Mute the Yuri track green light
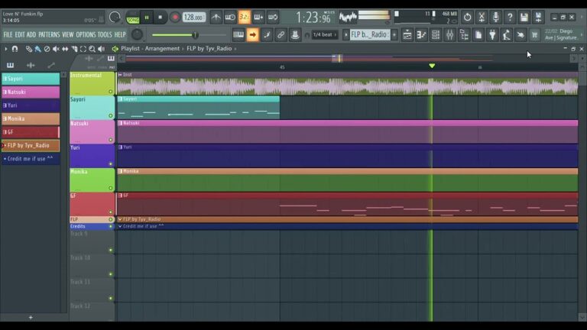The width and height of the screenshot is (587, 330). [110, 164]
